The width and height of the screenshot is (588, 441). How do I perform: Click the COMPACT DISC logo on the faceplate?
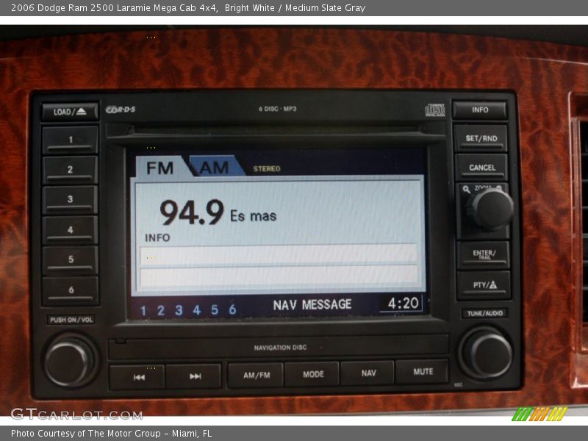[x=435, y=108]
